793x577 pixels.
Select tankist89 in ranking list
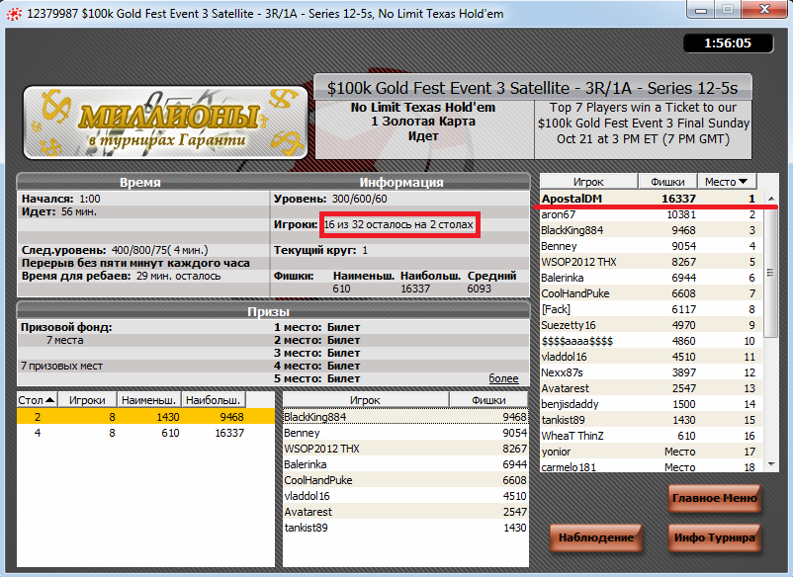coord(651,420)
